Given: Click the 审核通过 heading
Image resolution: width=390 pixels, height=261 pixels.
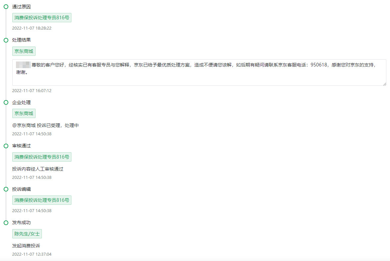Looking at the screenshot, I should point(21,146).
